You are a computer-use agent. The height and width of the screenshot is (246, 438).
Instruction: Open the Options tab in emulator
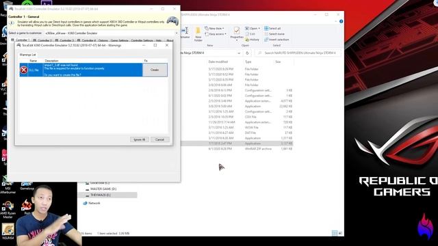[103, 40]
